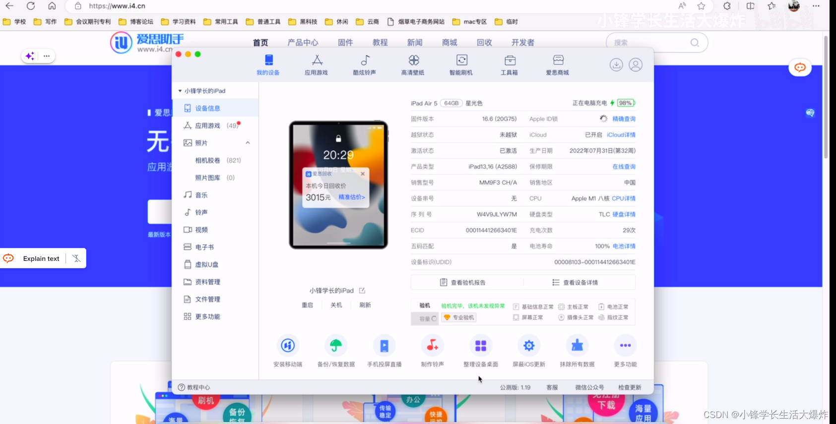
Task: Select 音乐 in the sidebar
Action: pos(215,195)
